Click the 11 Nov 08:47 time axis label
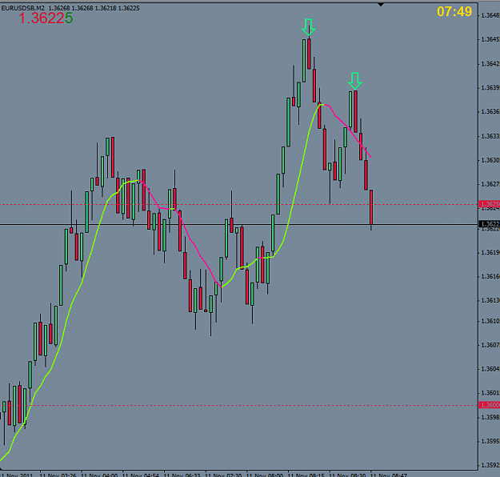Screen dimensions: 500x477 389,475
